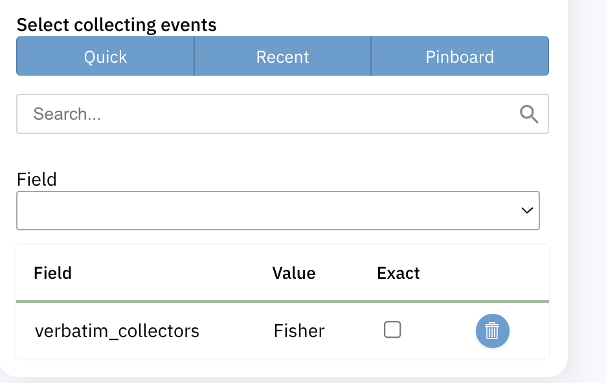Switch to the Recent tab
The width and height of the screenshot is (606, 383).
click(282, 56)
